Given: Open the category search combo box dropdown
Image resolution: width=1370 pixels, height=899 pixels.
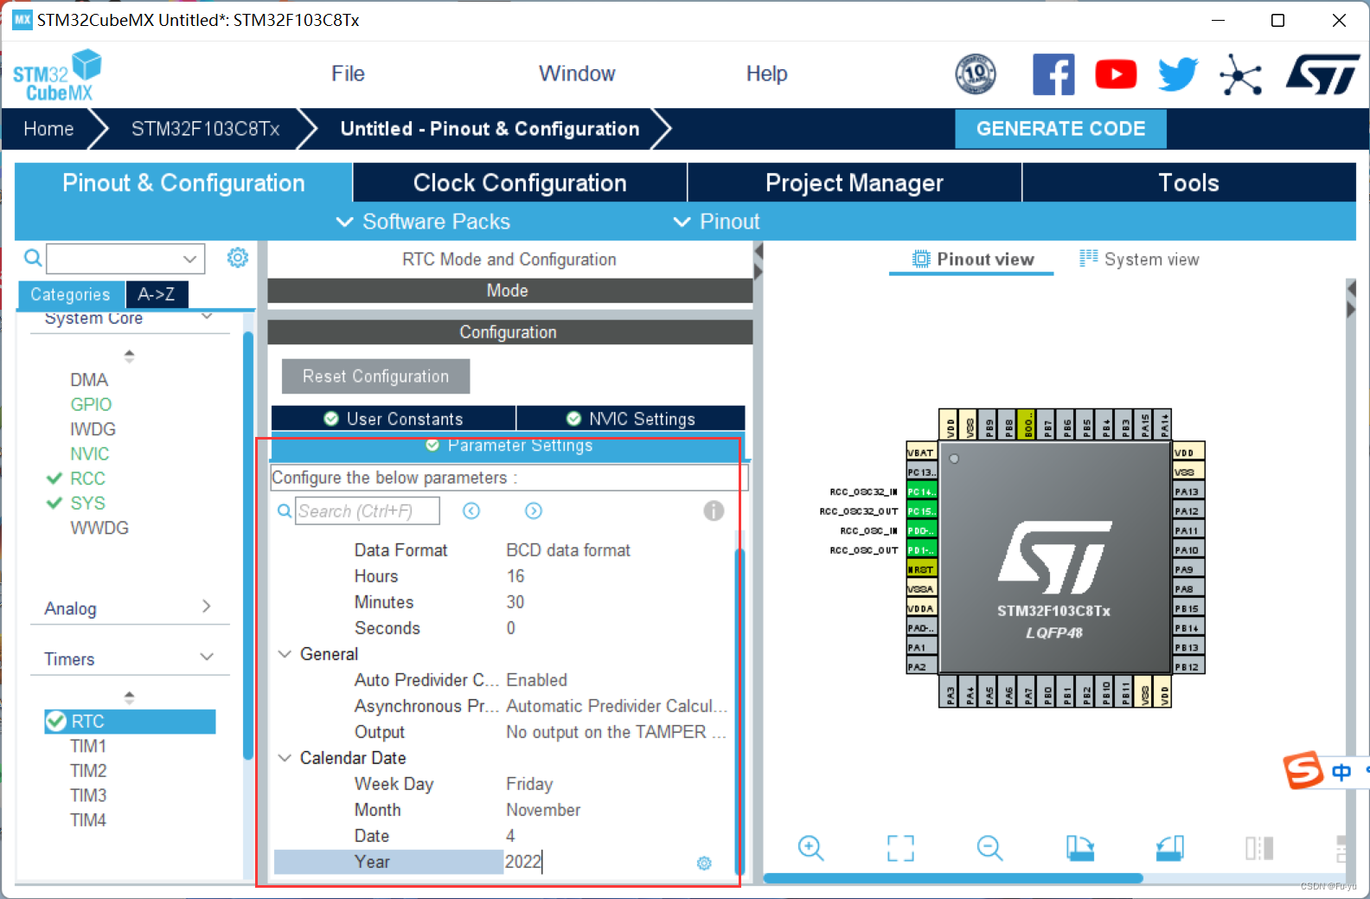Looking at the screenshot, I should 189,259.
